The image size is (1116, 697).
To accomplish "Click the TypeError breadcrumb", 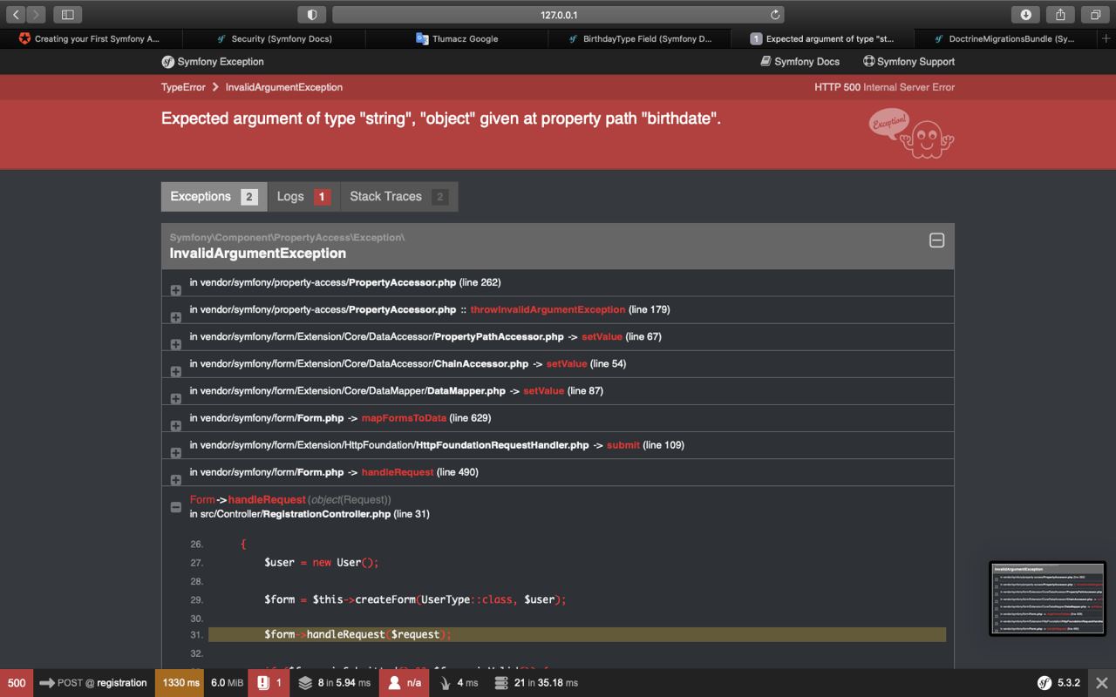I will click(x=183, y=87).
